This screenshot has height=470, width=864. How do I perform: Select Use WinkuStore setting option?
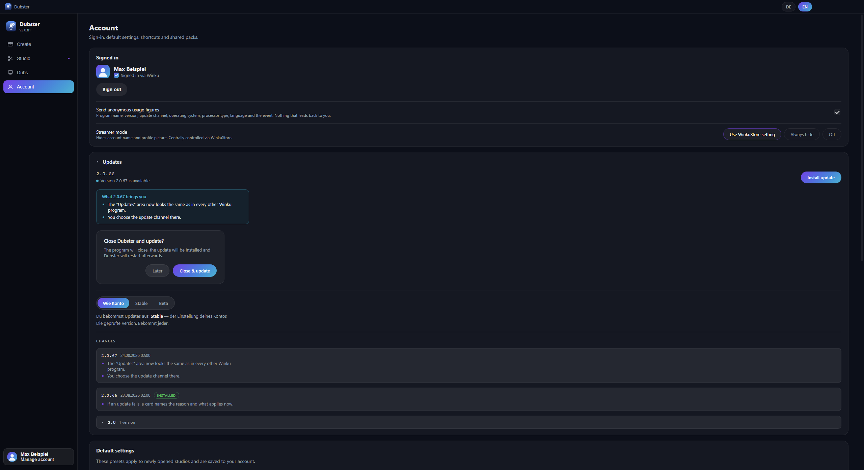752,134
